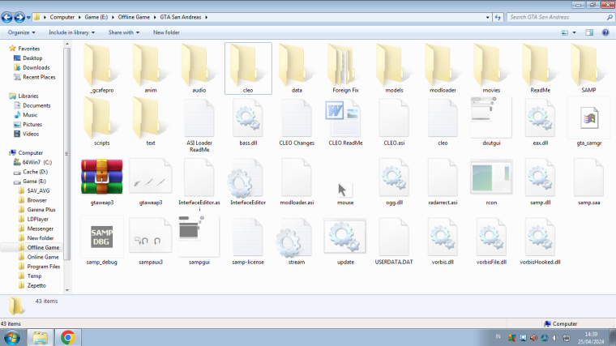Select the Foreign Fix folder
616x346 pixels.
pos(345,65)
